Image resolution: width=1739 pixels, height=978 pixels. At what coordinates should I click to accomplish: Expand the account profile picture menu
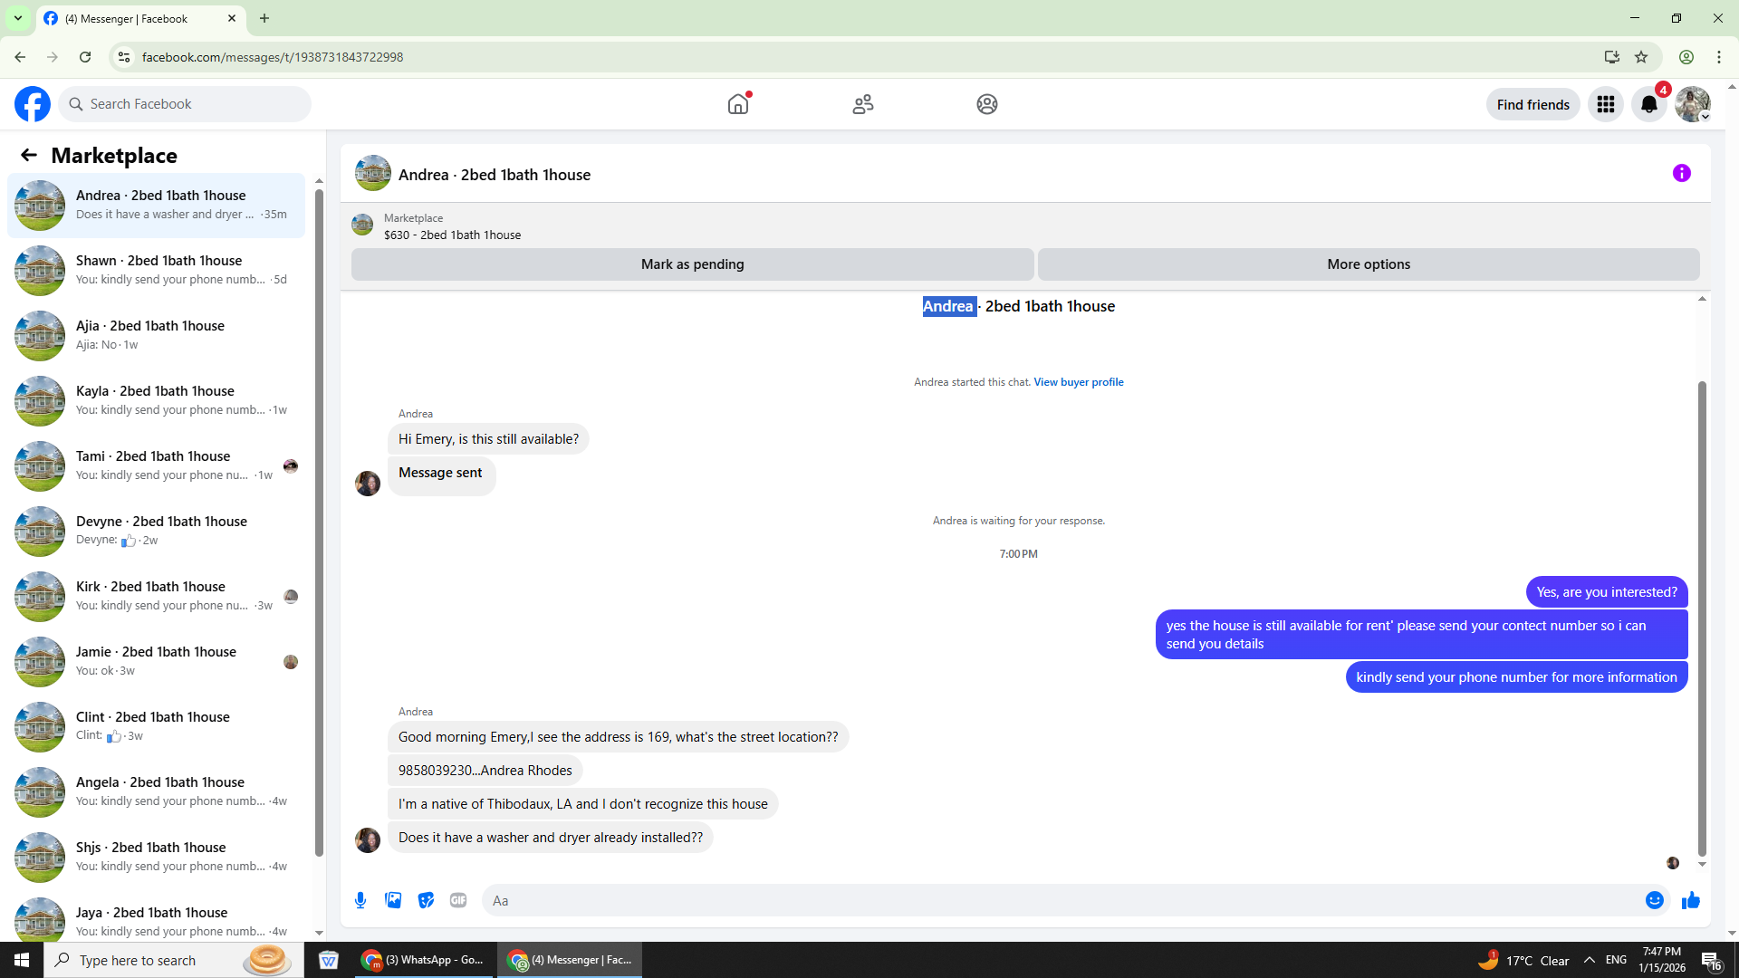1692,104
